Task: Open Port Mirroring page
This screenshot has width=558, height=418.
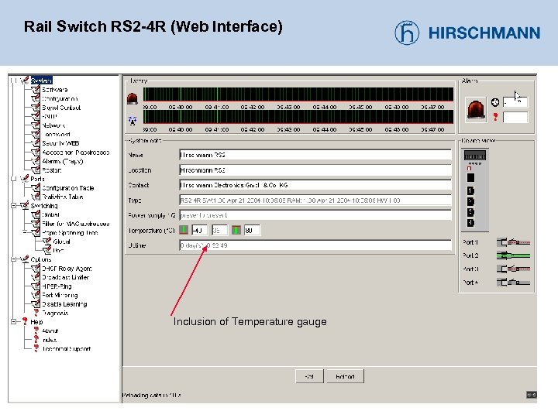Action: [60, 295]
